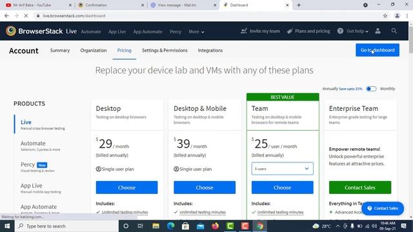Viewport: 413px width, 232px height.
Task: Open notification center icon in taskbar
Action: (403, 226)
